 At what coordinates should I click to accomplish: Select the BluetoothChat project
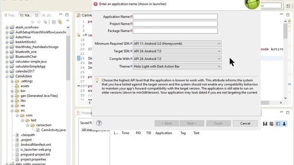pyautogui.click(x=26, y=56)
